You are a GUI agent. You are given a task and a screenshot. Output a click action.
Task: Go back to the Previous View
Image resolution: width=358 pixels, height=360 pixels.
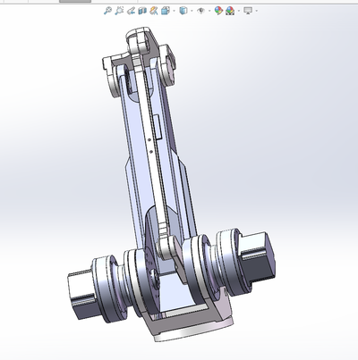[x=131, y=11]
